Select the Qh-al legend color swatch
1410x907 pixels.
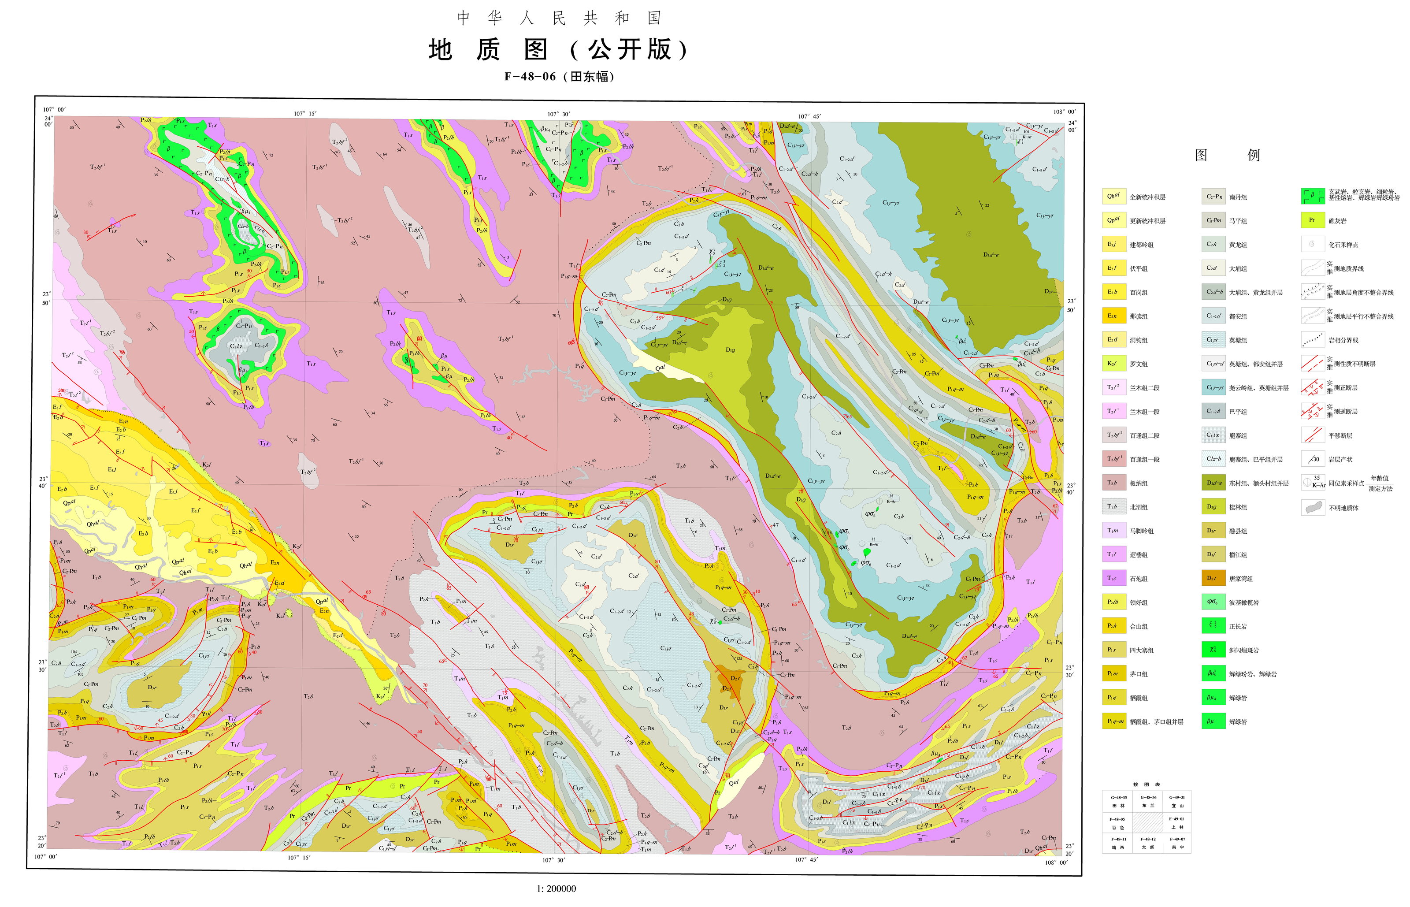pyautogui.click(x=1113, y=196)
